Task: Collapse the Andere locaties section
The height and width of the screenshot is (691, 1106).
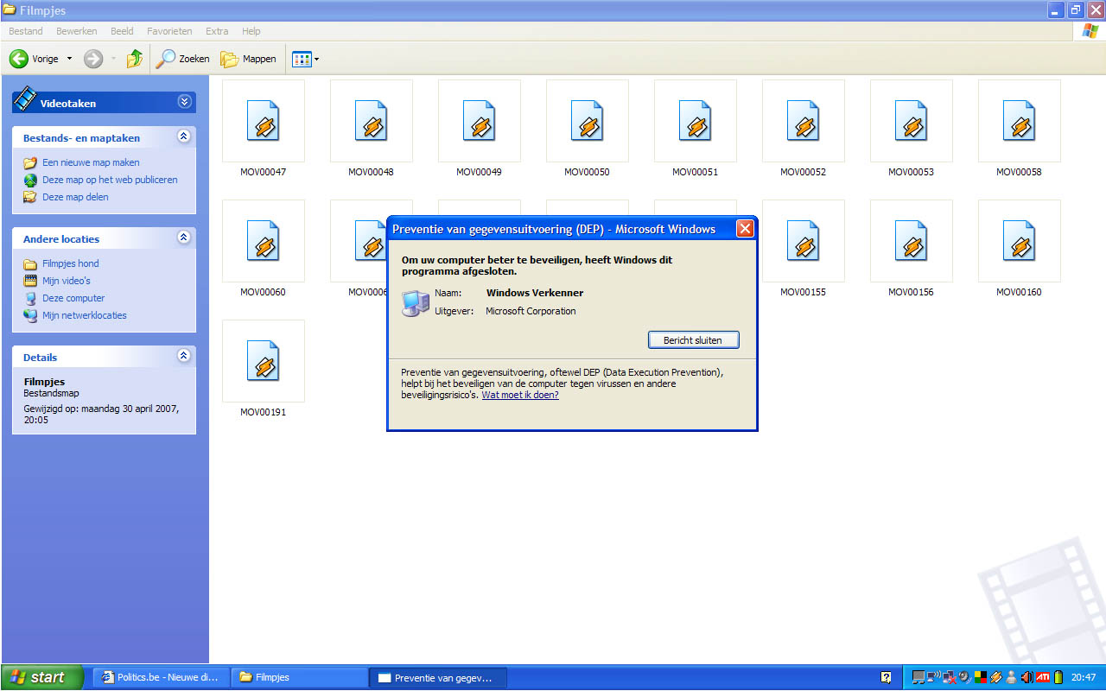Action: pyautogui.click(x=183, y=238)
